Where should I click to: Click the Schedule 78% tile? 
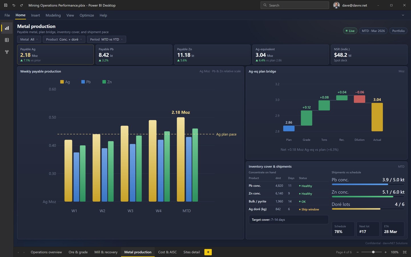(x=343, y=229)
